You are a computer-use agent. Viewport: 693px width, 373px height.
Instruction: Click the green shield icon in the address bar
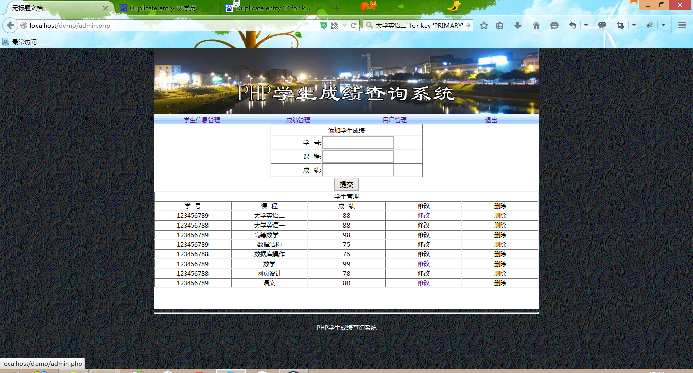click(324, 25)
